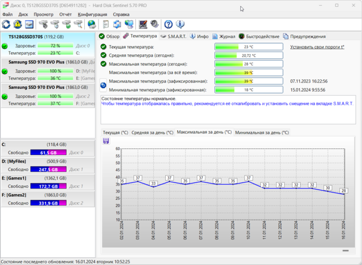
Task: Click the blue reset temperature arrow icon
Action: coord(103,86)
